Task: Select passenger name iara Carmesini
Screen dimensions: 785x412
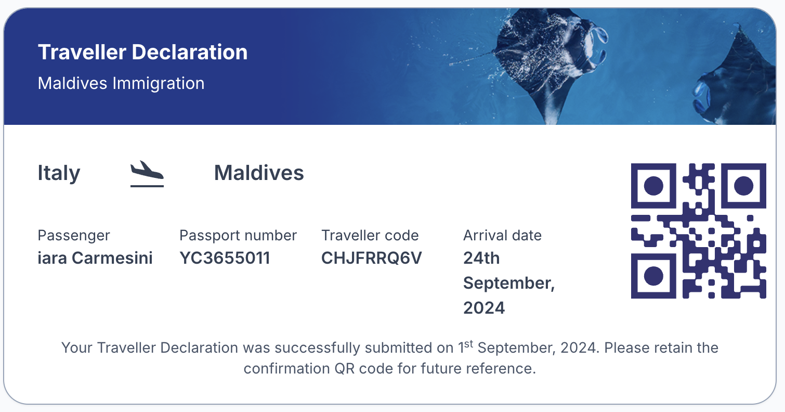Action: pos(95,258)
